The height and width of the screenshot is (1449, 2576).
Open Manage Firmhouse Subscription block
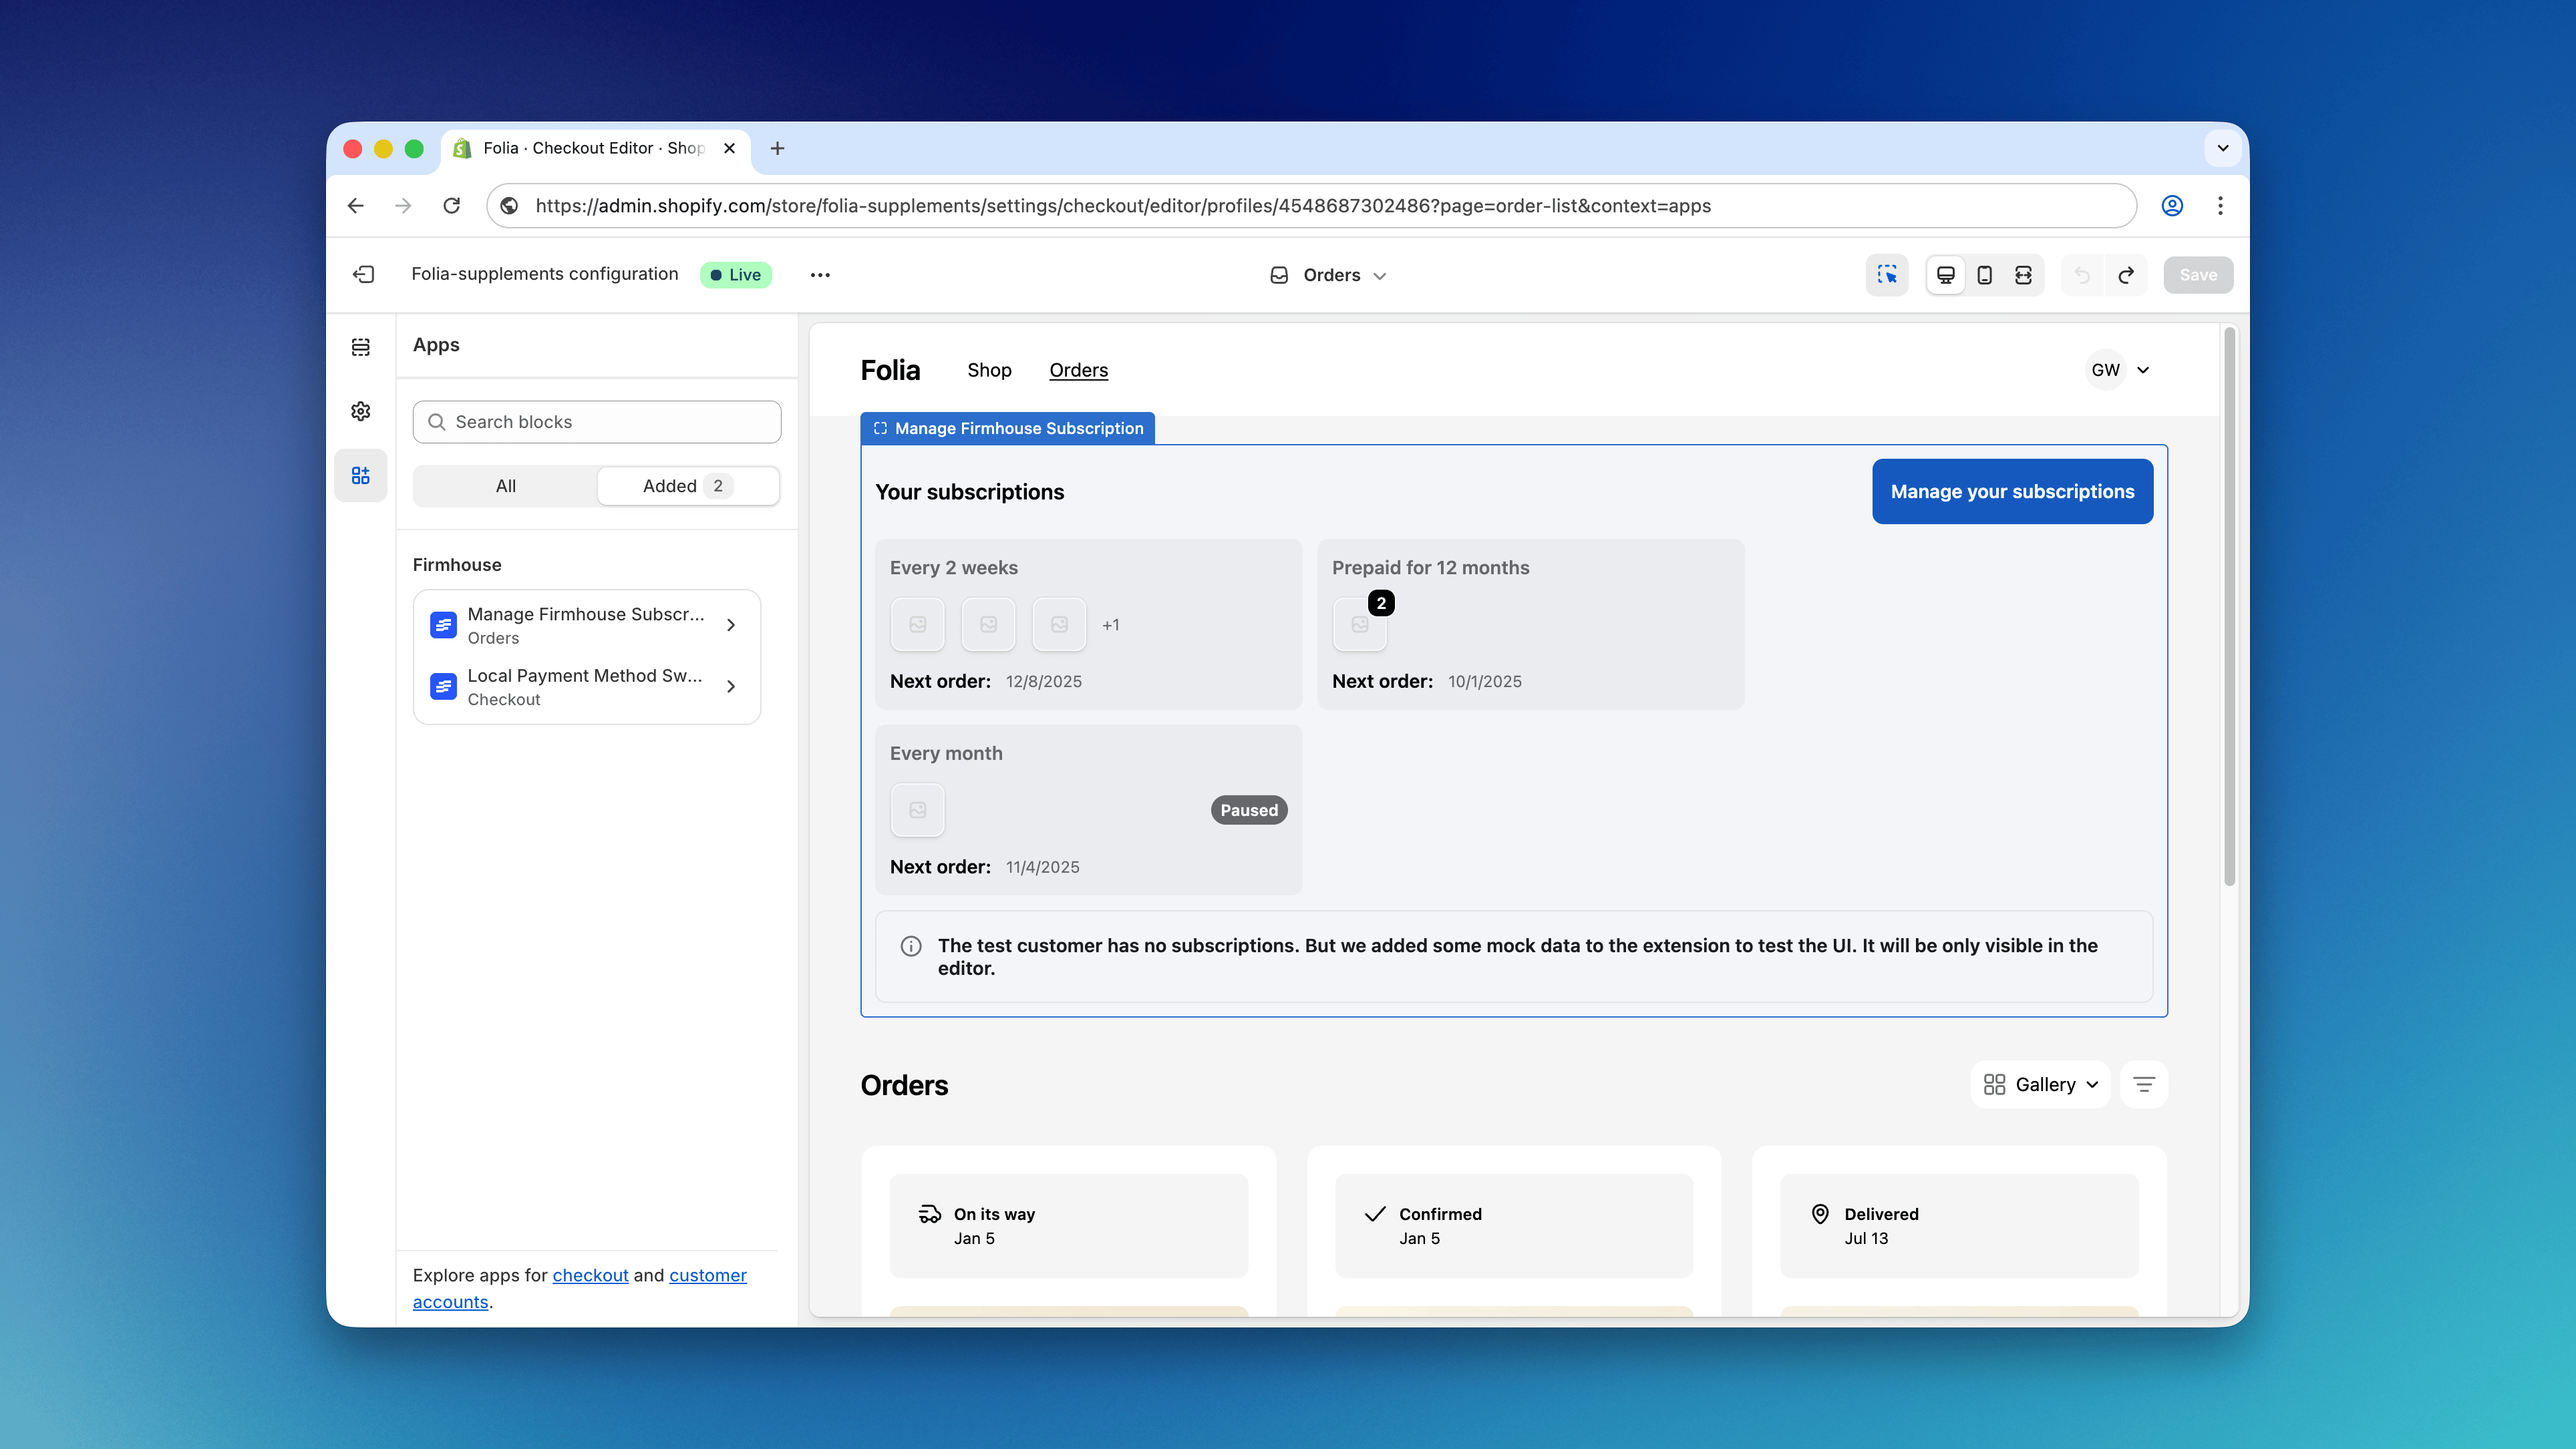(587, 624)
